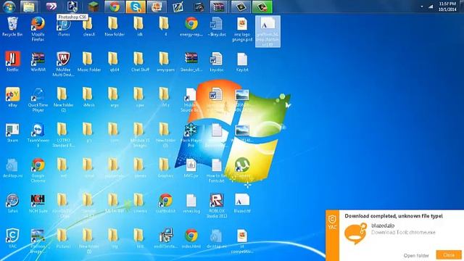Select the iTunes desktop shortcut

pyautogui.click(x=64, y=27)
